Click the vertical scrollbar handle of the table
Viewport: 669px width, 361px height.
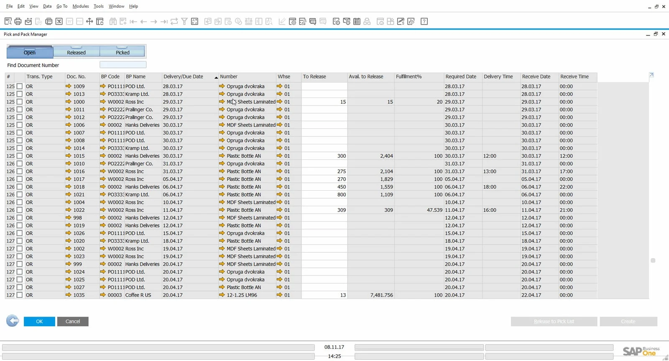(653, 260)
